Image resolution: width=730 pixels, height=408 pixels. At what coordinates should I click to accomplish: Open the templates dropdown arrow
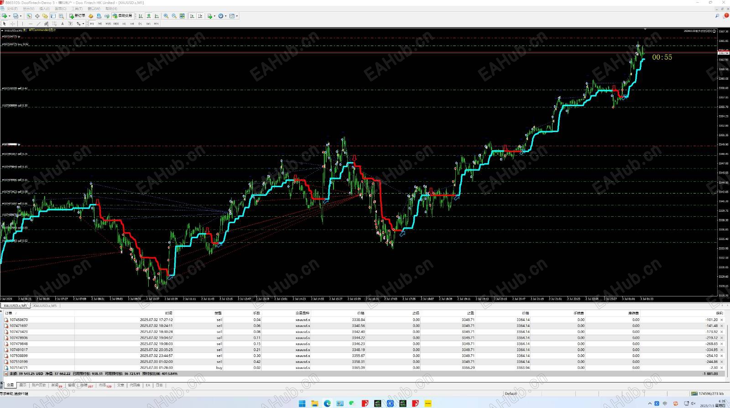click(x=237, y=16)
